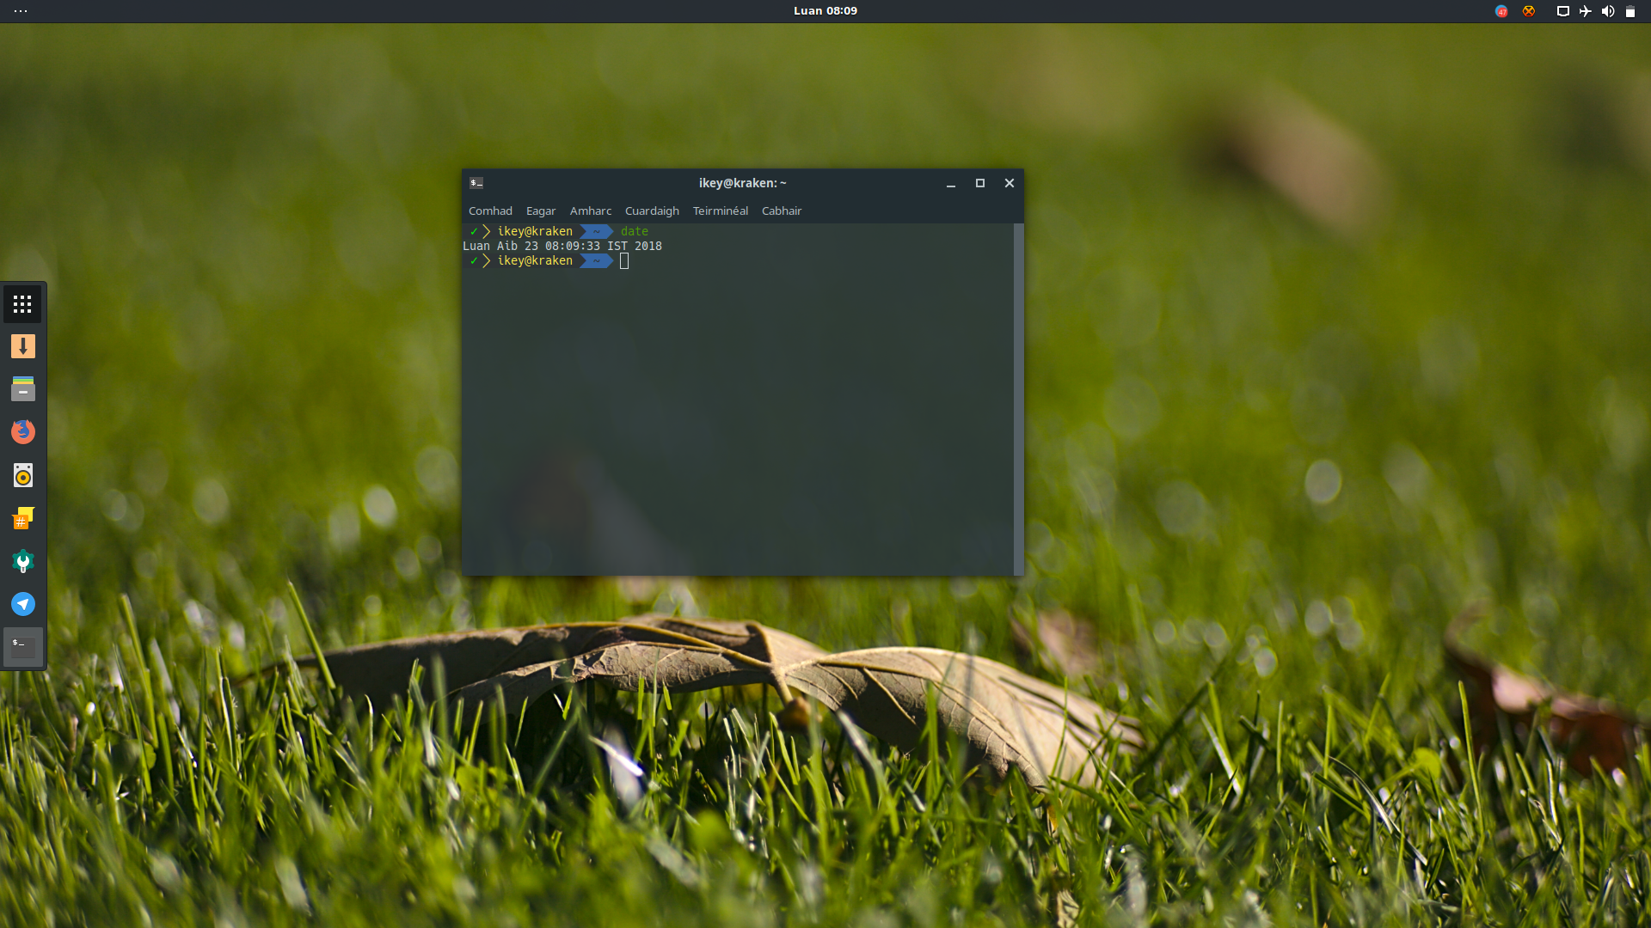
Task: Click the 'ikey@kraken: ~' window title
Action: 743,183
